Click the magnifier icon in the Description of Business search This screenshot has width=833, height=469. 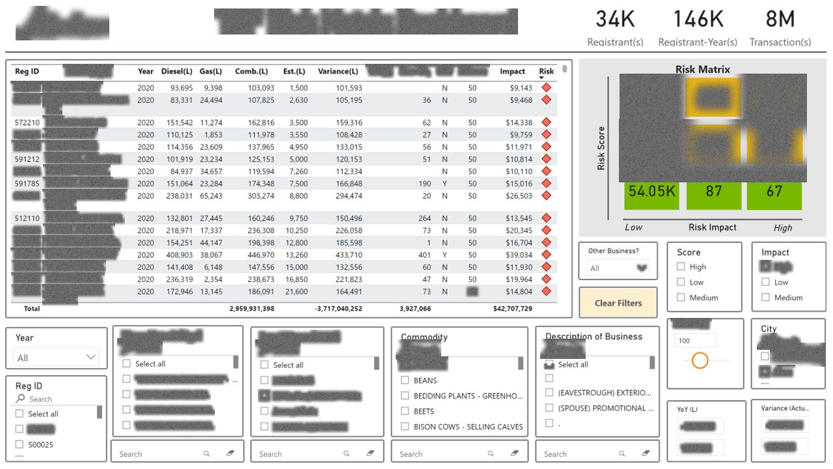coord(621,452)
